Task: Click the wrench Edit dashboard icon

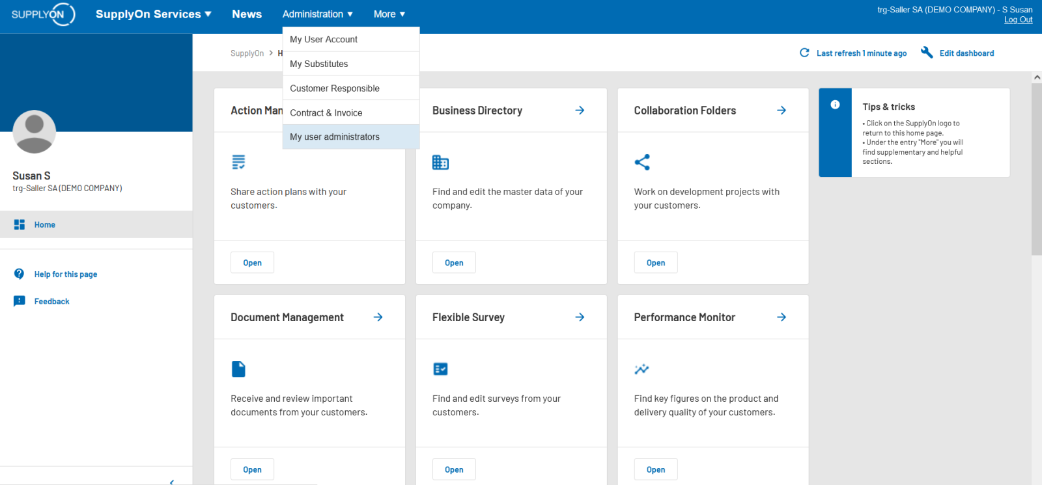Action: [927, 53]
